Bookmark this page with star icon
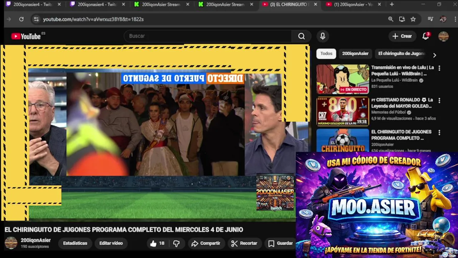Viewport: 458px width, 258px height. coord(413,19)
